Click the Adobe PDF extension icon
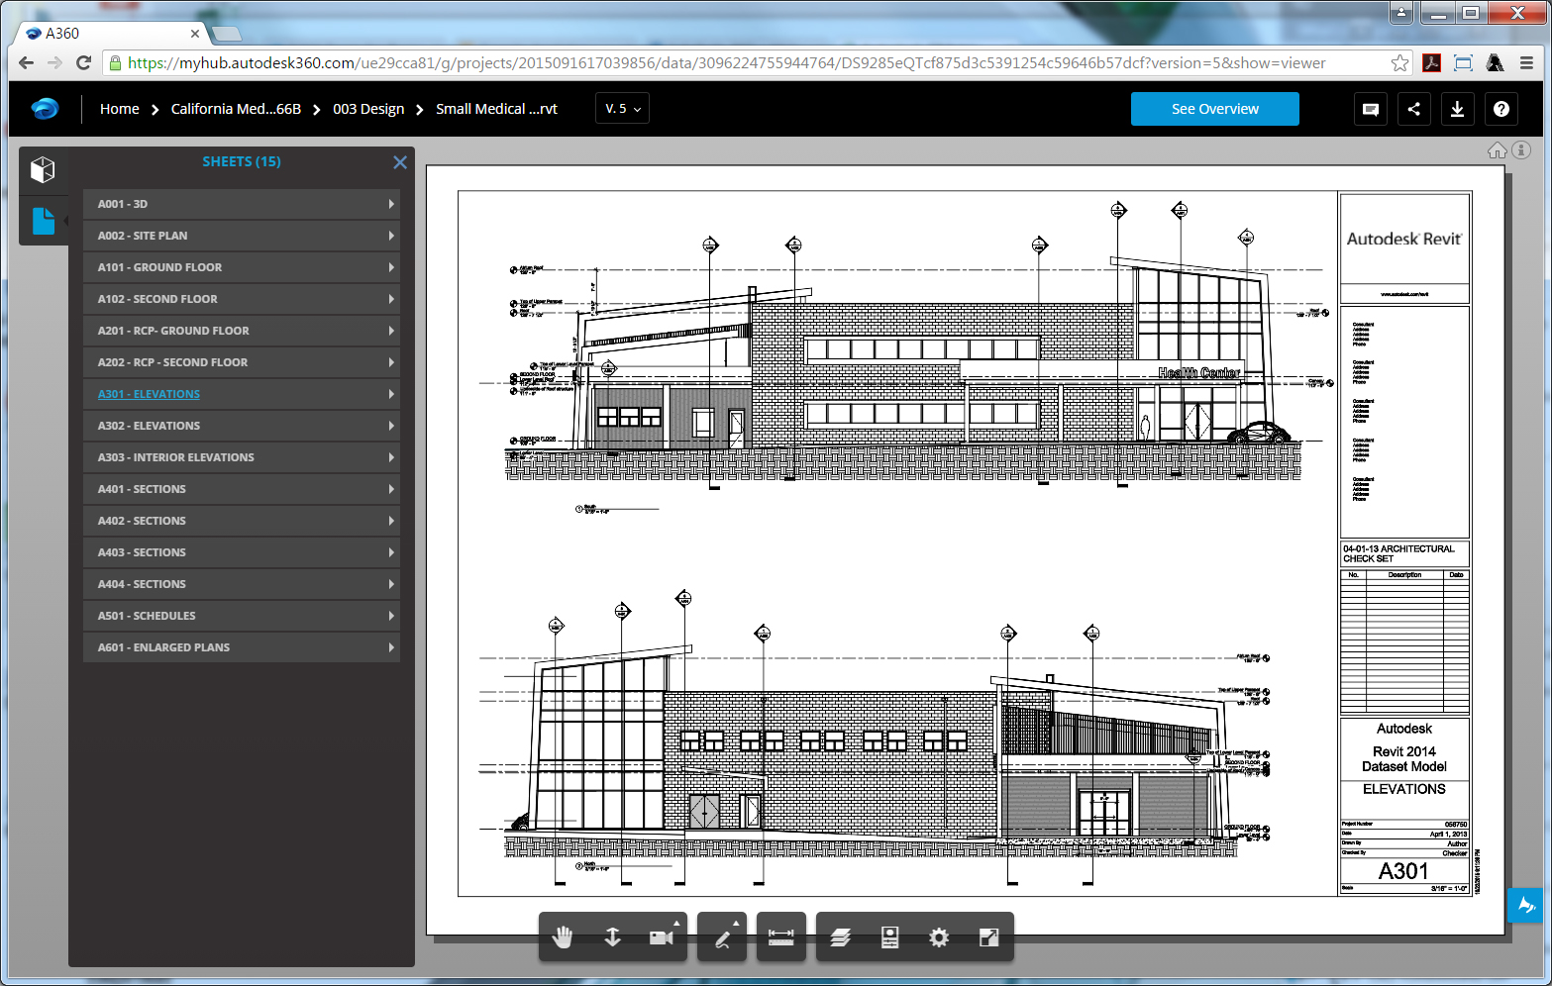 1431,63
